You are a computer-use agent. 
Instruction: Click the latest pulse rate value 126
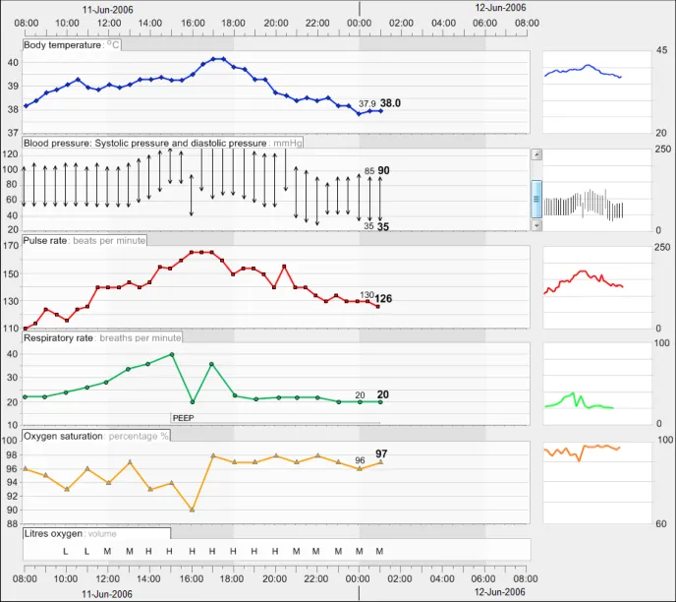(384, 298)
